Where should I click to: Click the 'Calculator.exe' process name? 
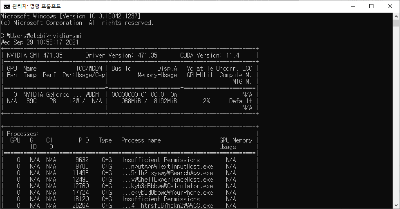click(168, 186)
